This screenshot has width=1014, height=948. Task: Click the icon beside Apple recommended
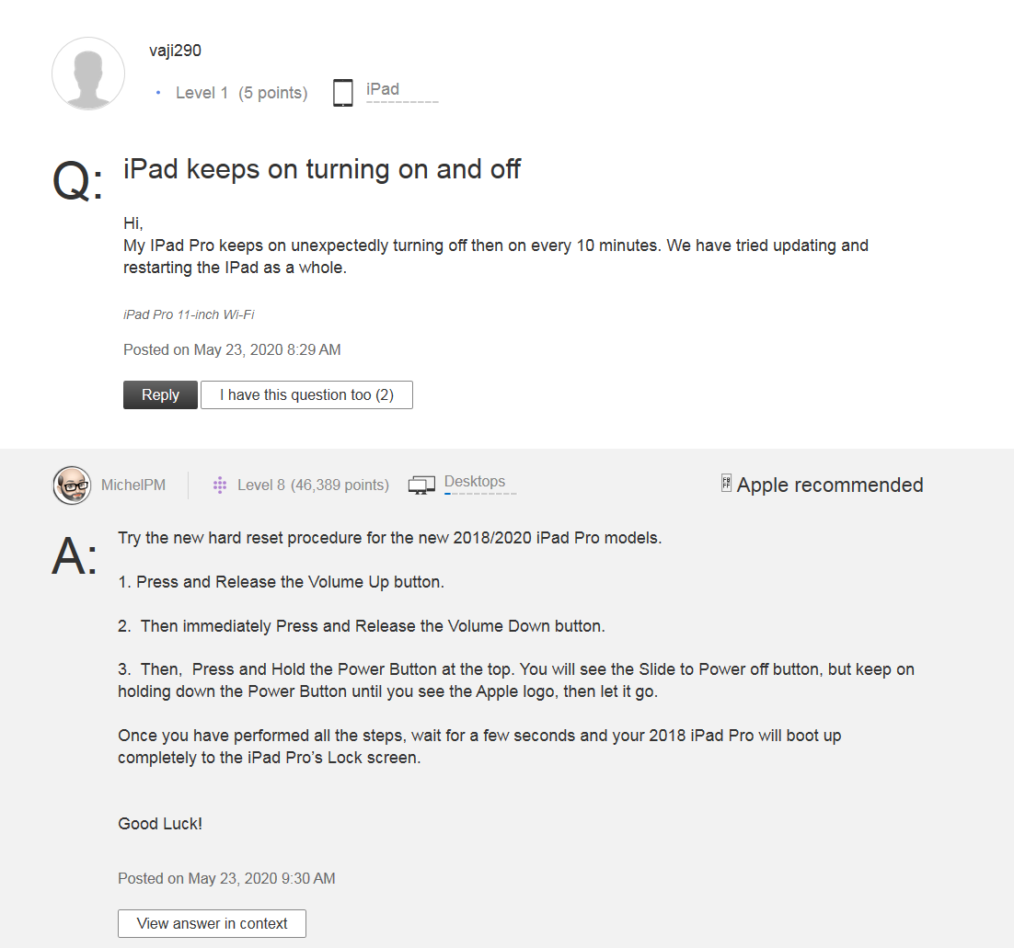pos(726,484)
